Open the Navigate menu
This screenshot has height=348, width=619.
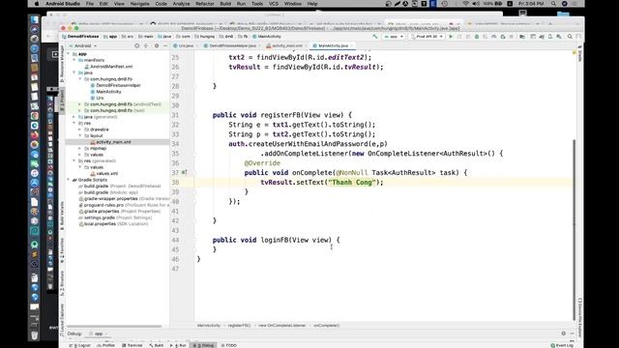click(x=139, y=4)
